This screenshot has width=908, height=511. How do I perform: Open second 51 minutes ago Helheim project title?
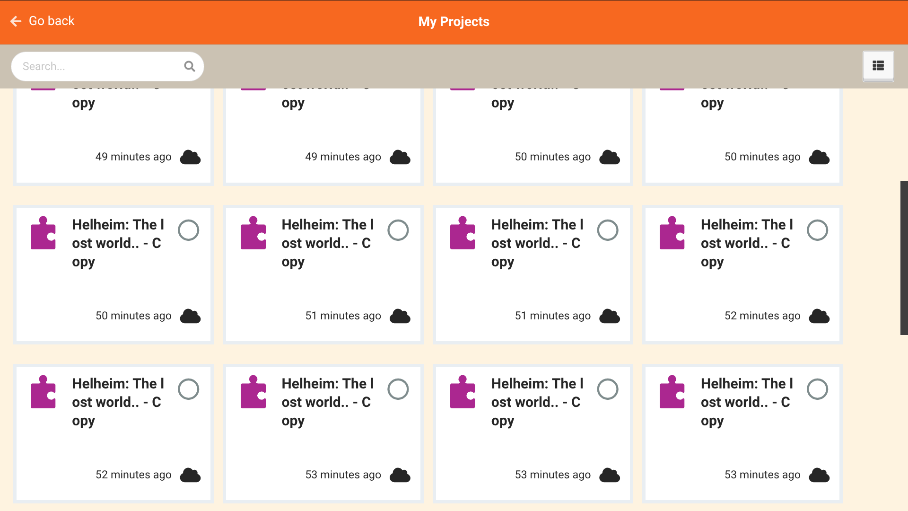537,243
